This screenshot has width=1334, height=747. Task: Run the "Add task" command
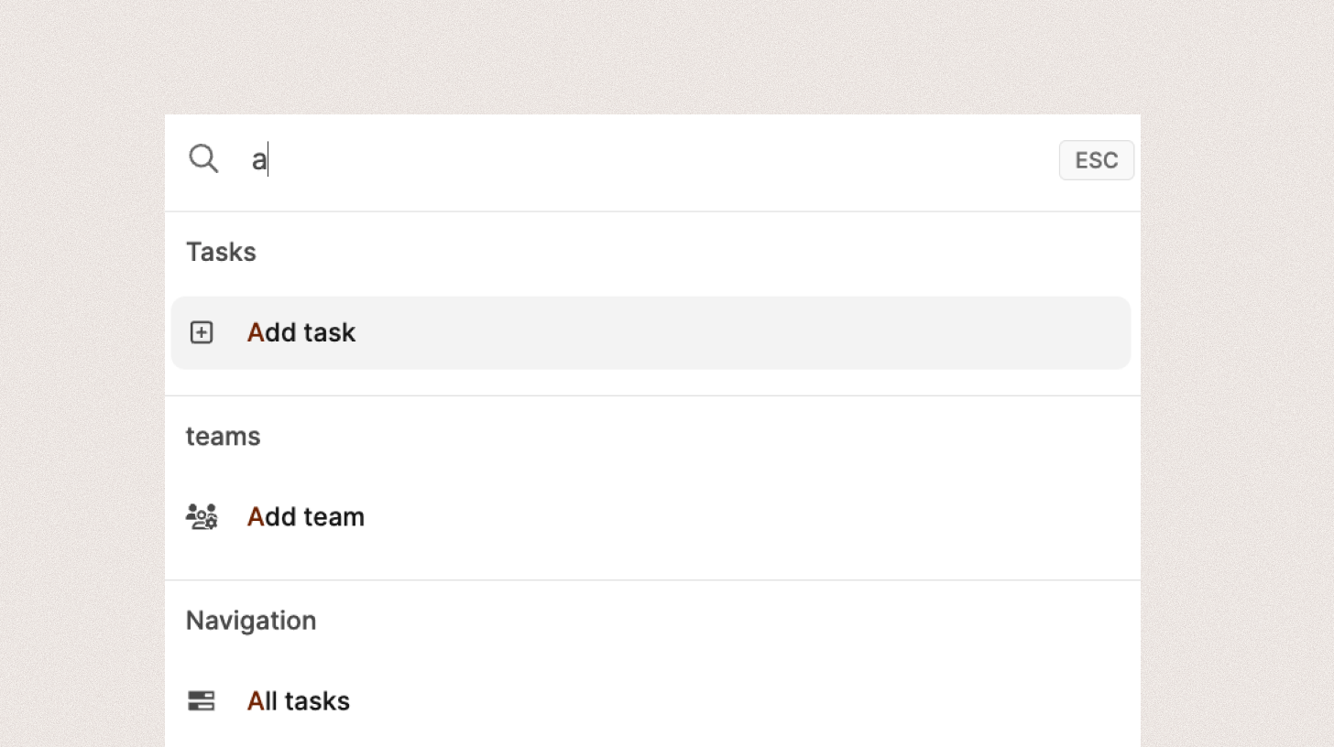(x=301, y=332)
